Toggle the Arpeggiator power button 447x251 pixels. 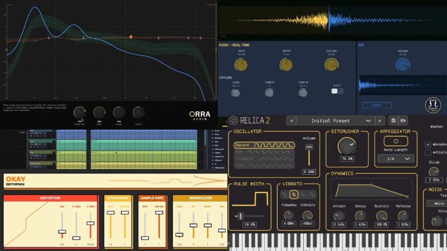click(395, 141)
